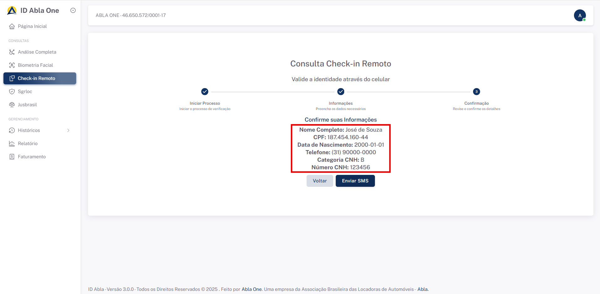Click the Sgrloc shield icon
The image size is (600, 294).
(x=12, y=92)
